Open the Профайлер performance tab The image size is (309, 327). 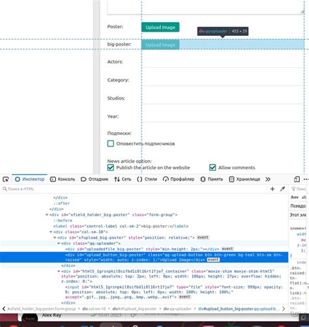(179, 179)
